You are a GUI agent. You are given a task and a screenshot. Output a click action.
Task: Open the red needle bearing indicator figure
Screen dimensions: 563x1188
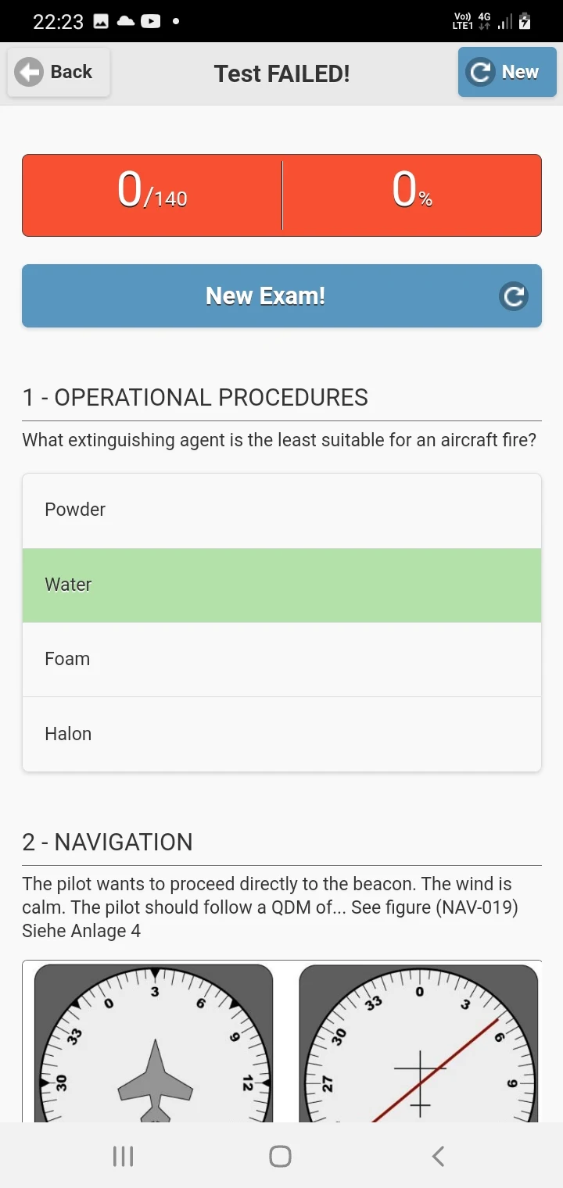coord(419,1043)
